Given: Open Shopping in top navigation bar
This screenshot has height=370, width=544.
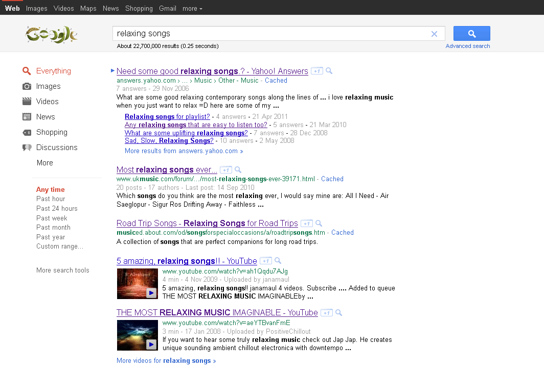Looking at the screenshot, I should coord(139,8).
